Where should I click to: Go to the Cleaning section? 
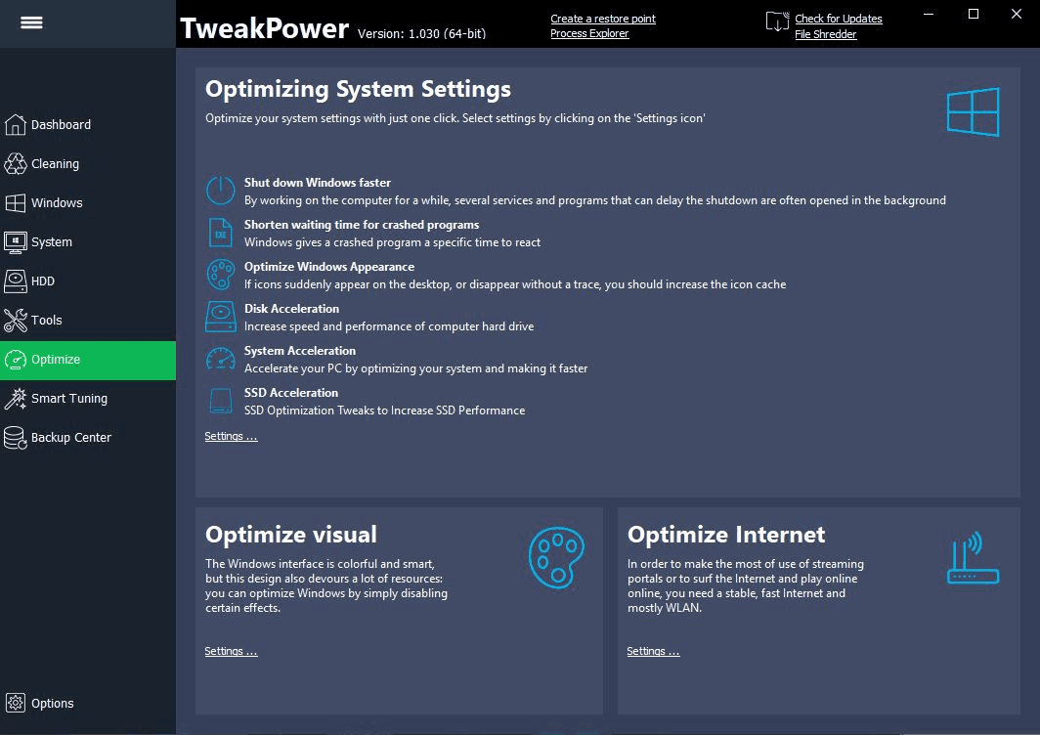pyautogui.click(x=55, y=164)
